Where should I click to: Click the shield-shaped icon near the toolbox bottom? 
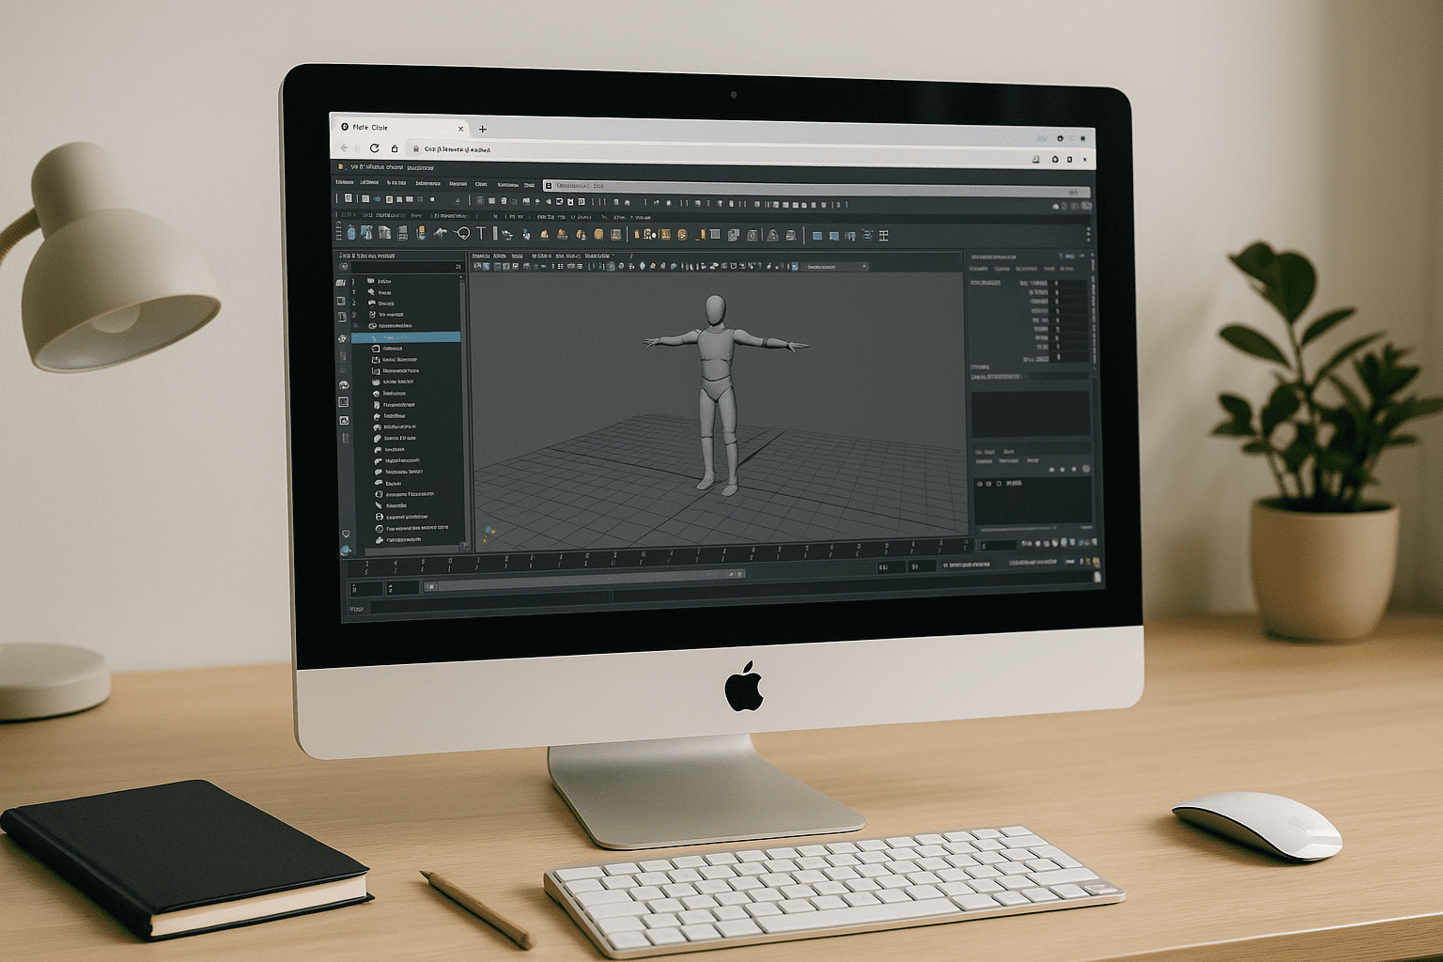(345, 534)
